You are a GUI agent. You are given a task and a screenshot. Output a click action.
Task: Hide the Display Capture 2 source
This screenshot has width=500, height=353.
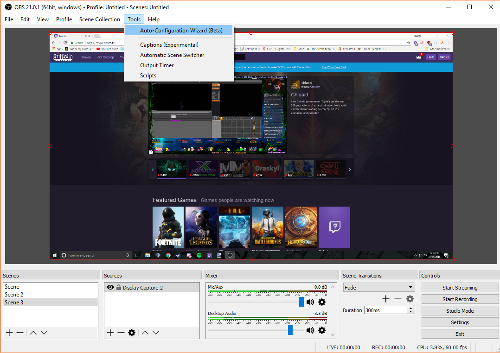[110, 287]
